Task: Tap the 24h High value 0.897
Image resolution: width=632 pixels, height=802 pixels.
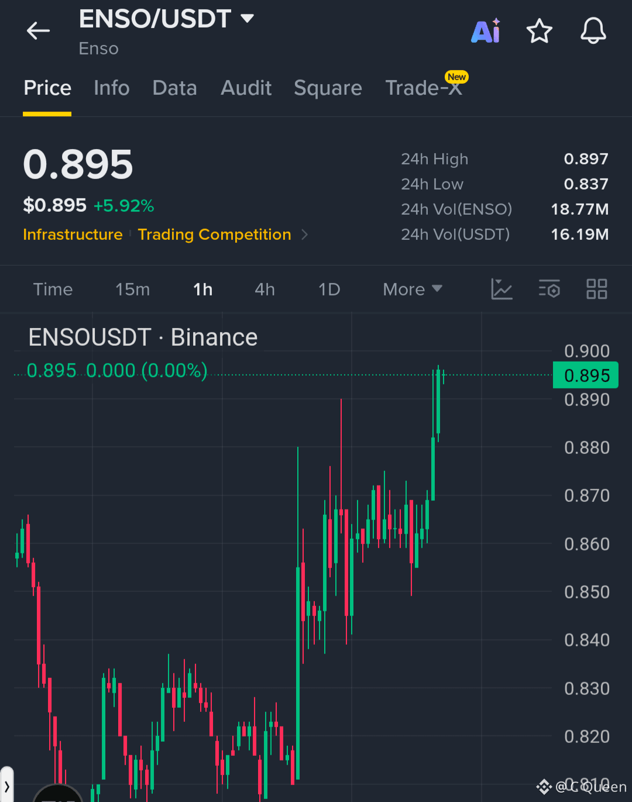Action: [x=586, y=159]
